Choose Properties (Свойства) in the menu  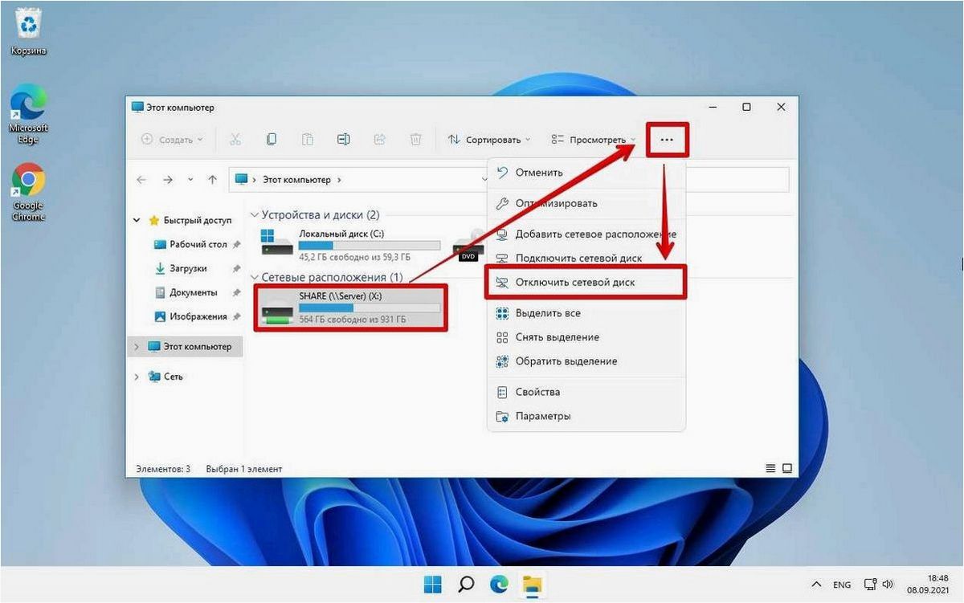(586, 392)
